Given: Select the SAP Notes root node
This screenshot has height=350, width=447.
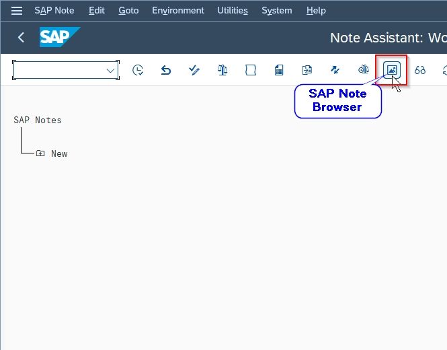Looking at the screenshot, I should (38, 120).
